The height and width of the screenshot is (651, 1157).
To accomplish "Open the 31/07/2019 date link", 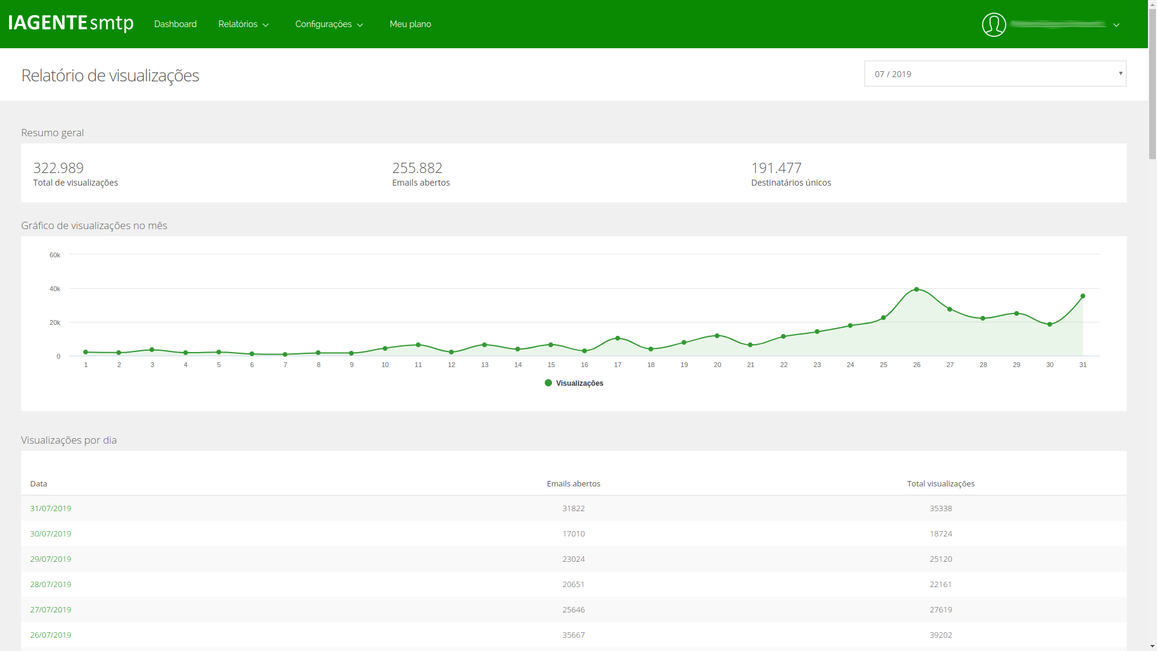I will click(x=51, y=508).
